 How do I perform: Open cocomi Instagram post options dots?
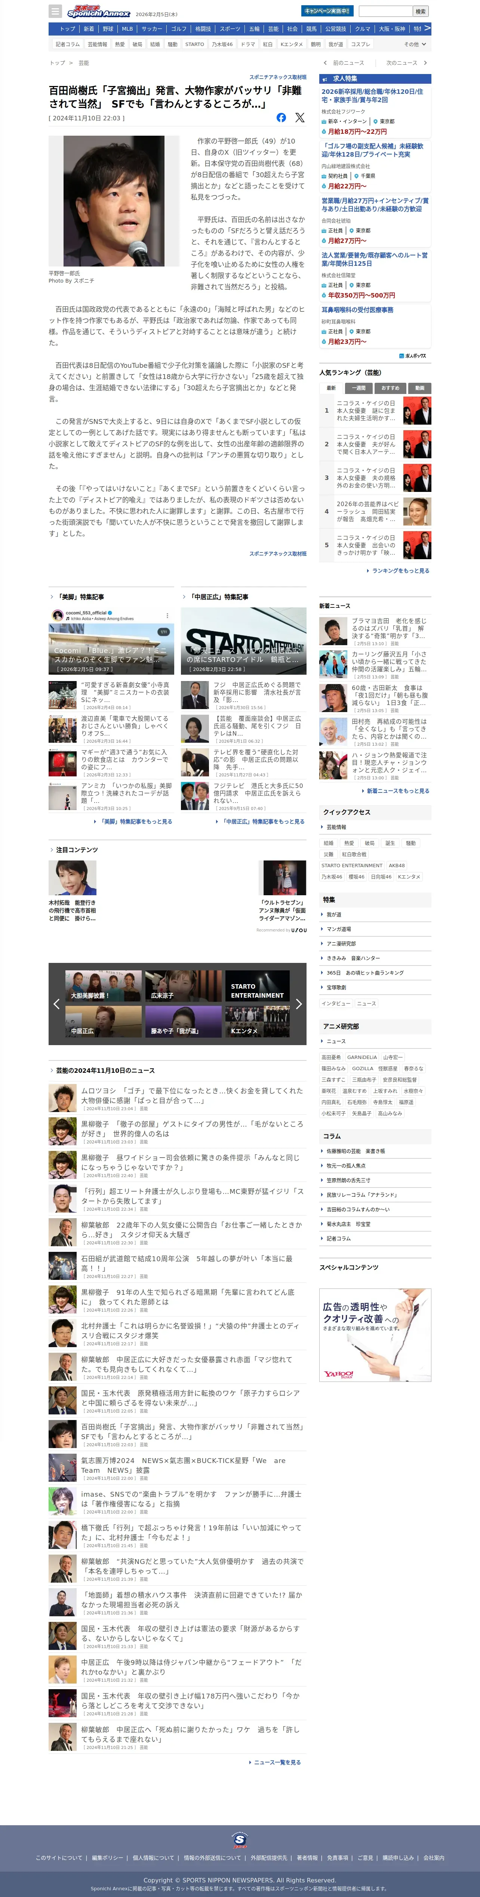(x=167, y=615)
